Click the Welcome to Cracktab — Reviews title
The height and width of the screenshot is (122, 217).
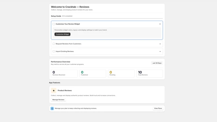(70, 7)
